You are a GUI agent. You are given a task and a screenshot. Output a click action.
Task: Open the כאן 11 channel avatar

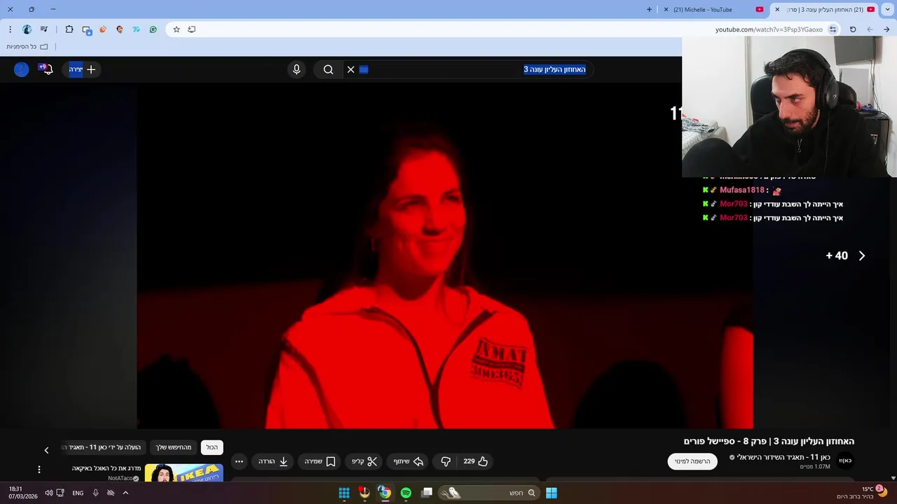point(845,461)
